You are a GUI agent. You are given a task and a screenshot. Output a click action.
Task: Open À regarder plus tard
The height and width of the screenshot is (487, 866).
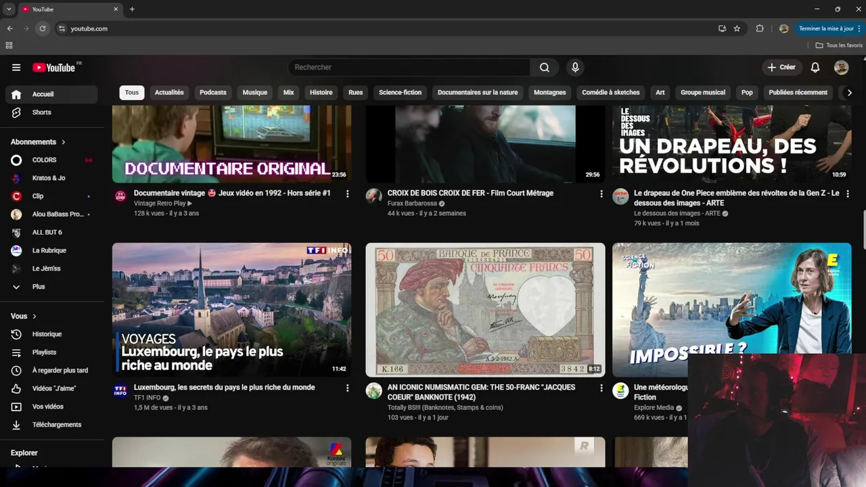tap(51, 371)
